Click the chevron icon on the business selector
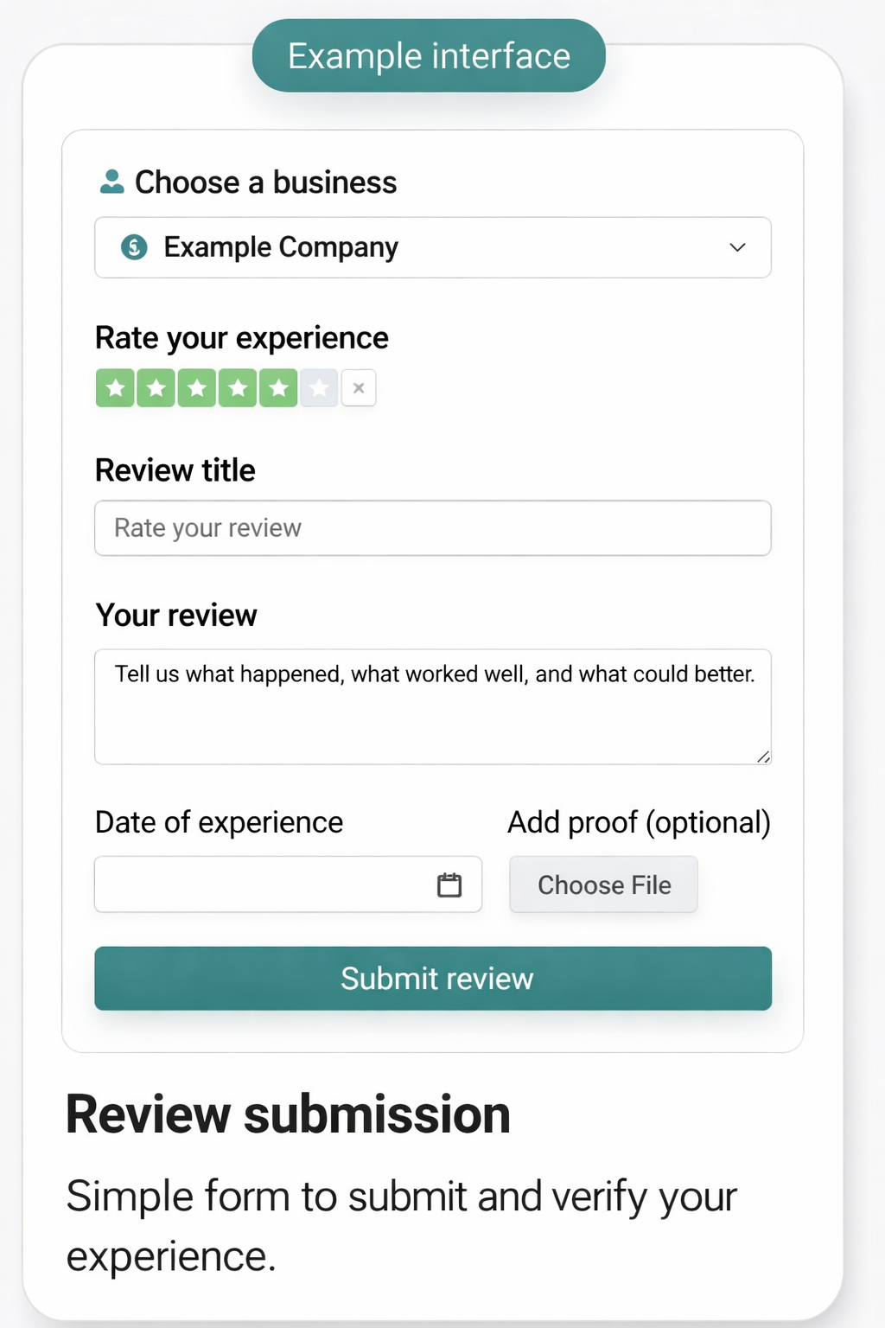The image size is (885, 1328). click(x=737, y=248)
